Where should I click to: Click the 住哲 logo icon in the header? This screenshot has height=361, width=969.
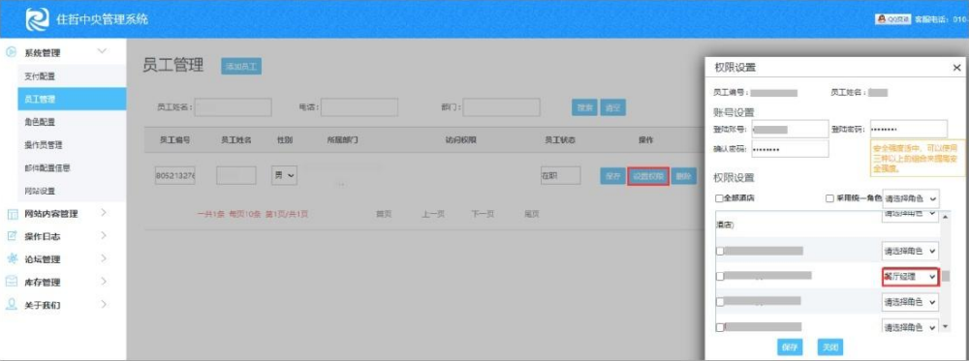click(x=37, y=18)
